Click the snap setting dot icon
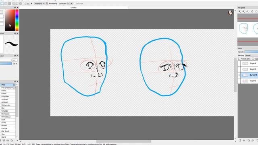The image size is (258, 145). click(31, 4)
